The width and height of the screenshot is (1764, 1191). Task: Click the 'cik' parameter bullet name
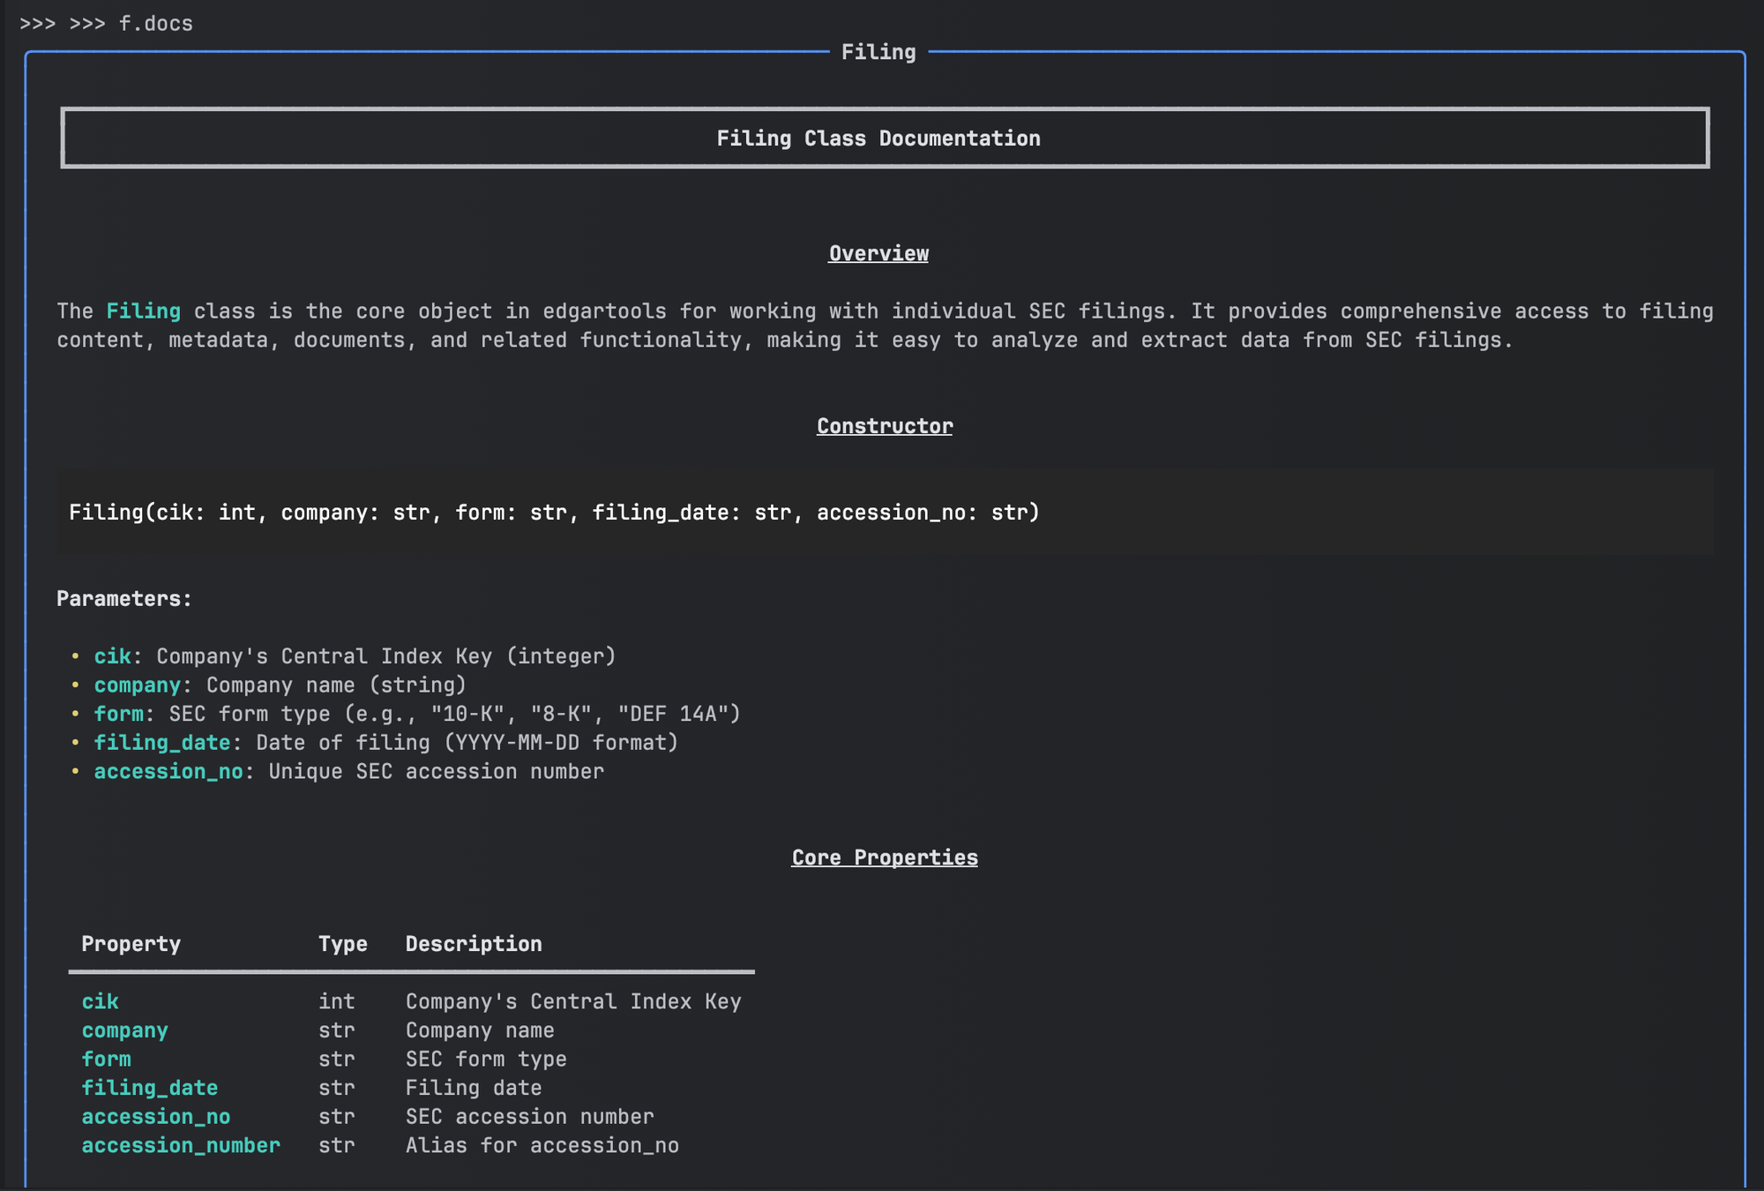[x=113, y=656]
